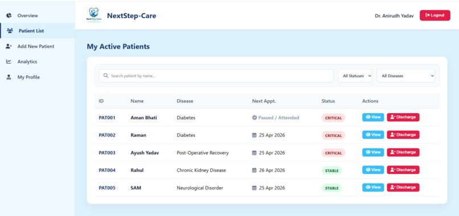This screenshot has width=459, height=216.
Task: View patient Raman's record
Action: (x=373, y=135)
